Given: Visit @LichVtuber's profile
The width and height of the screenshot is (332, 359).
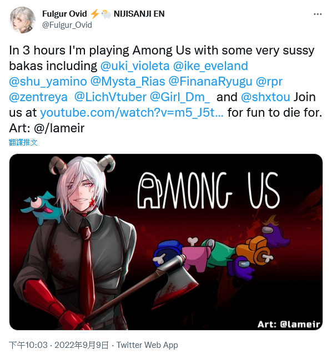Looking at the screenshot, I should [110, 97].
